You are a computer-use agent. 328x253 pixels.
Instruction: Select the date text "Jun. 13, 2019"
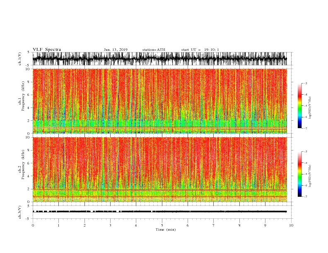[x=116, y=50]
